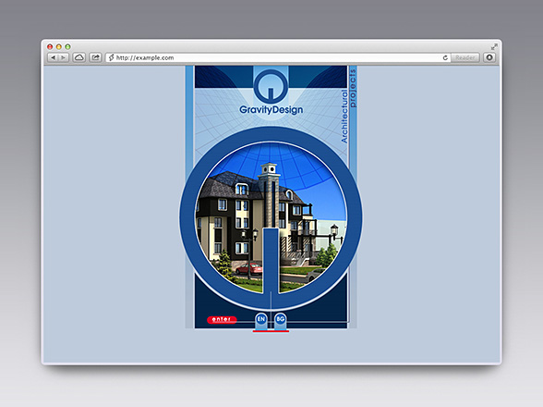Open the iCloud tabs cloud icon
Viewport: 543px width, 407px height.
point(79,57)
